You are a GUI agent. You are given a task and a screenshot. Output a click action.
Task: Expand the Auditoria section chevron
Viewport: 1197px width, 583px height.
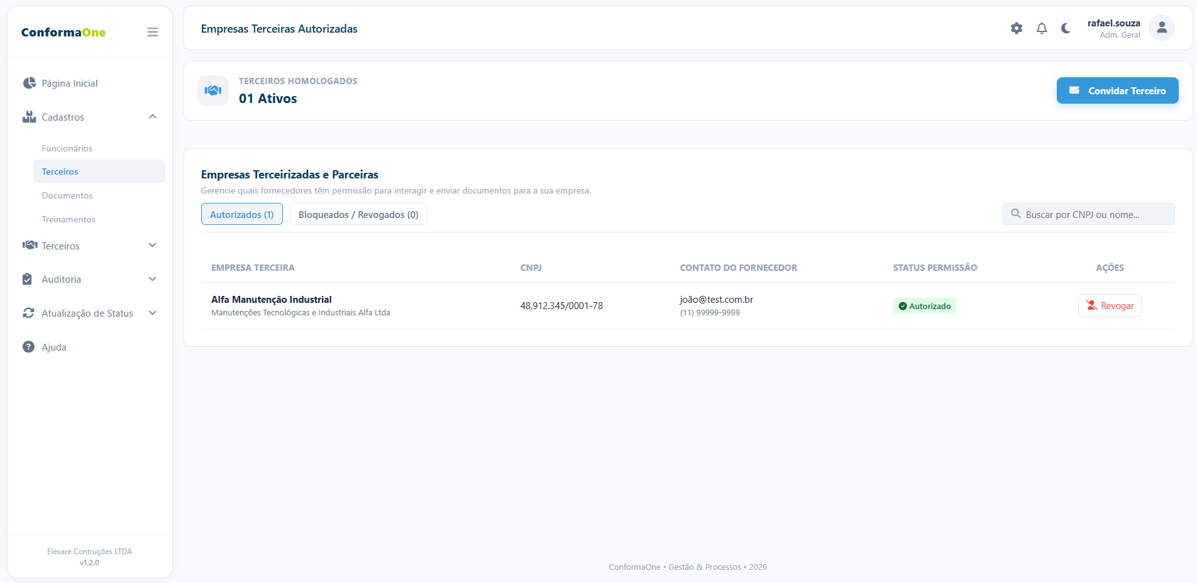[x=153, y=279]
